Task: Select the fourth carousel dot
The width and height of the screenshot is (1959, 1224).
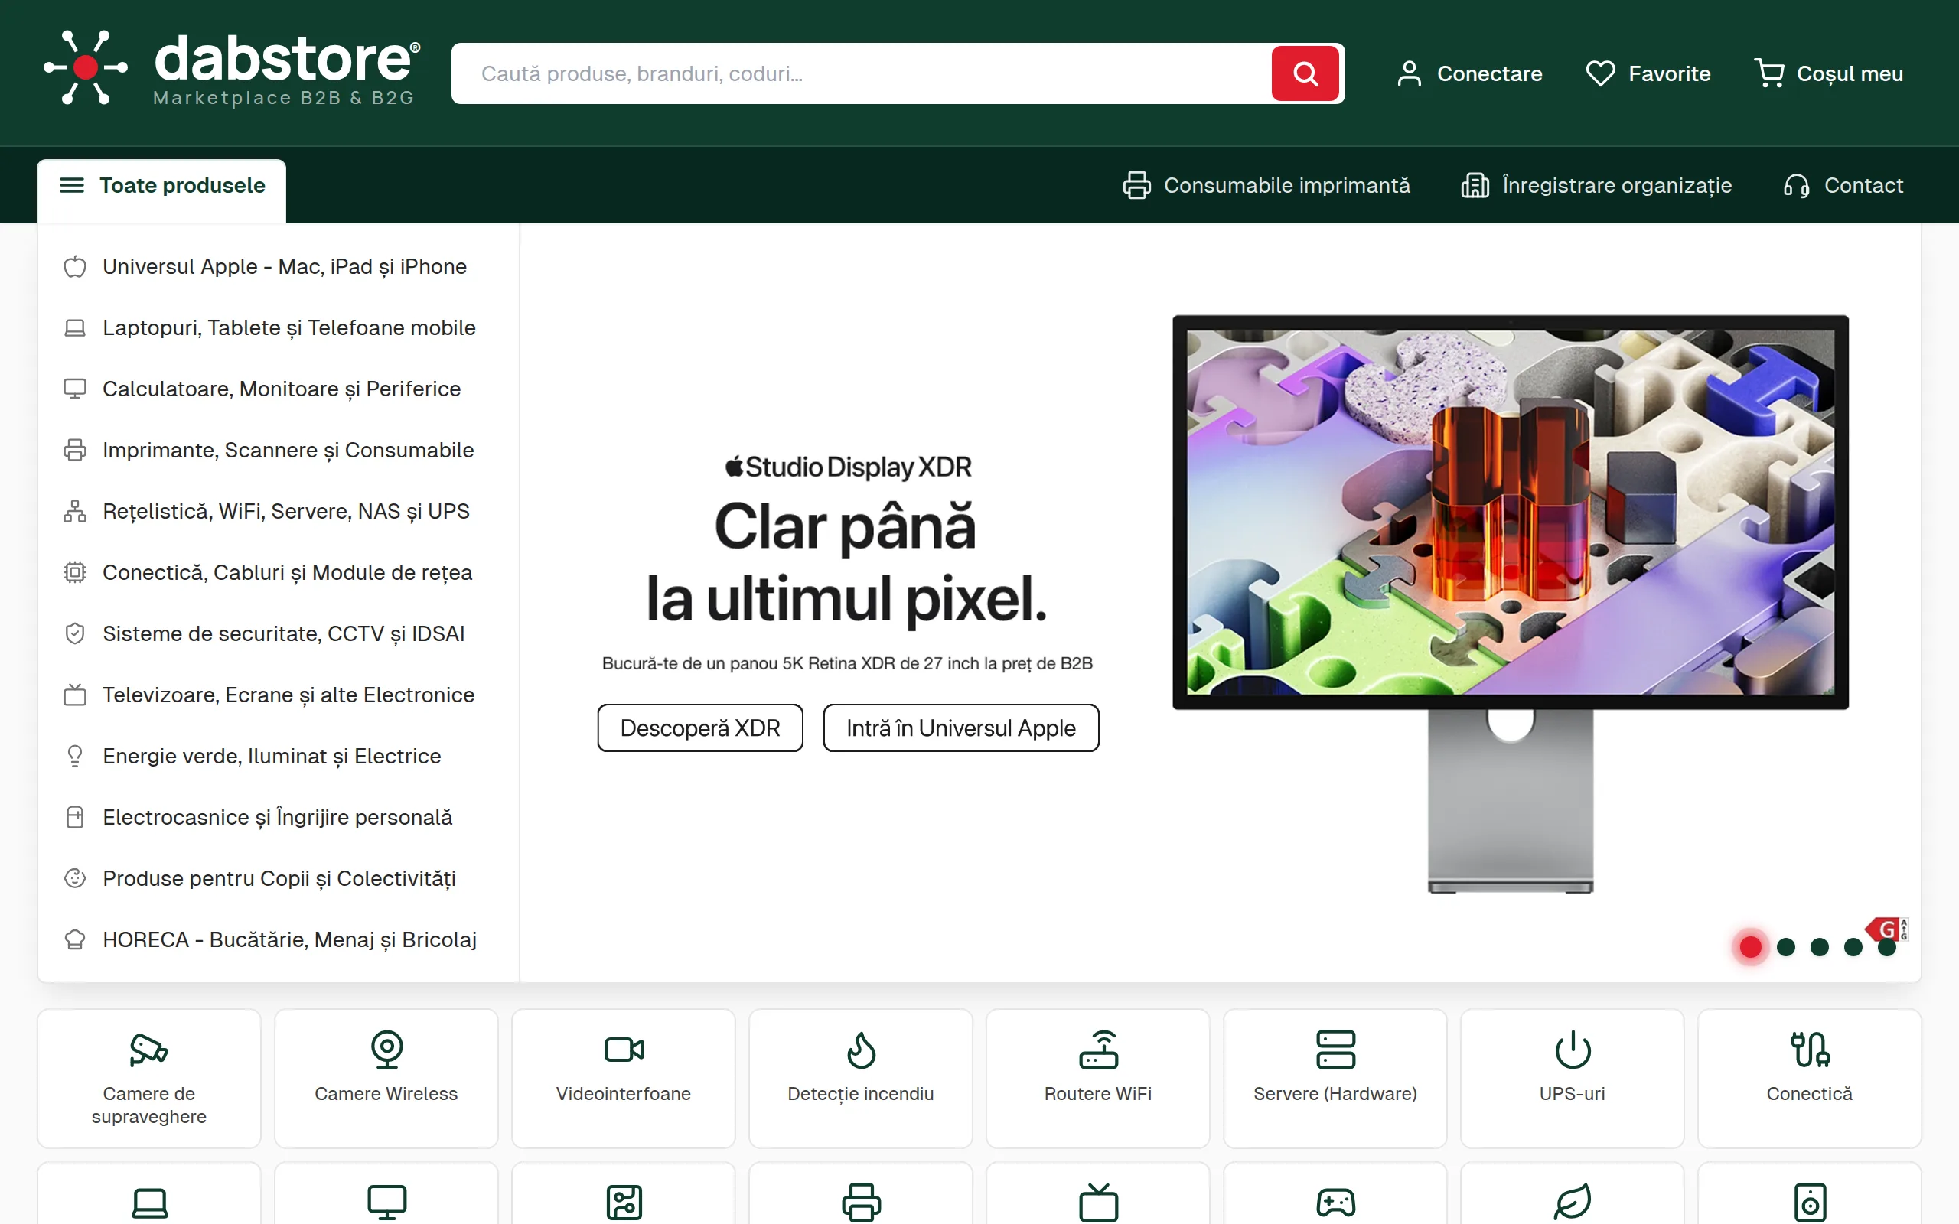Action: tap(1853, 947)
